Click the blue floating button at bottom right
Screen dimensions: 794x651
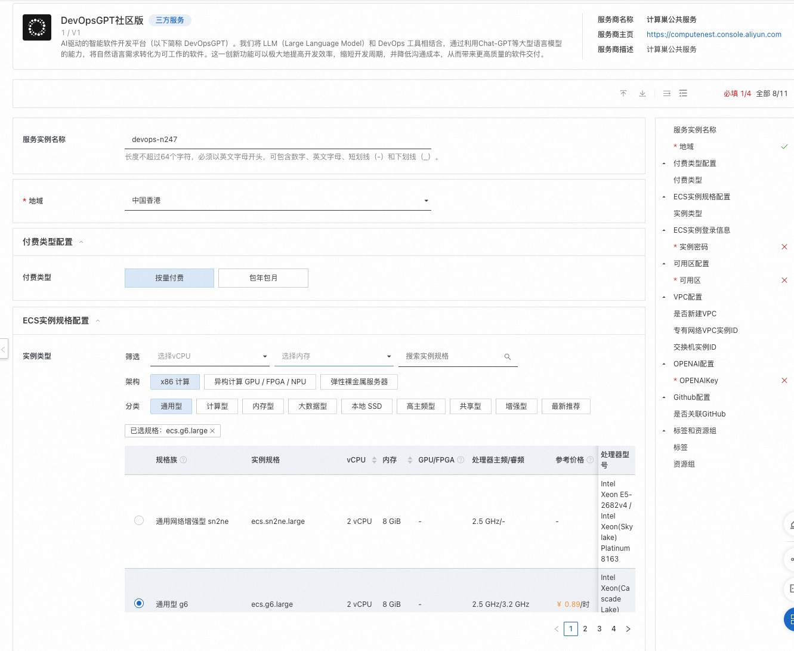pyautogui.click(x=789, y=619)
